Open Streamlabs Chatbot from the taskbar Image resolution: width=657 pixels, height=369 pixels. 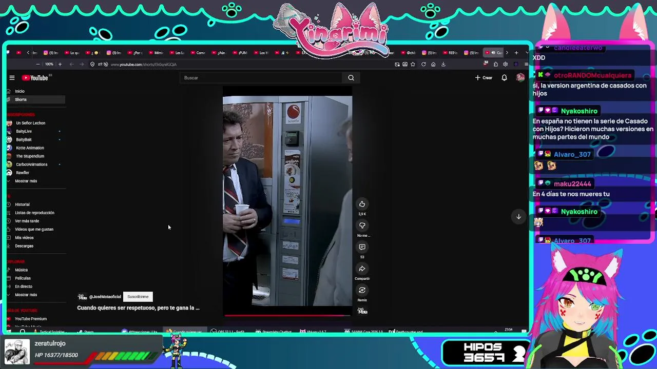coord(273,332)
